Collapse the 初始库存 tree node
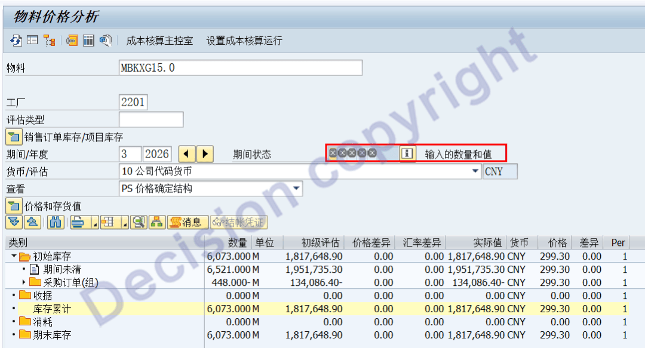 (x=14, y=256)
